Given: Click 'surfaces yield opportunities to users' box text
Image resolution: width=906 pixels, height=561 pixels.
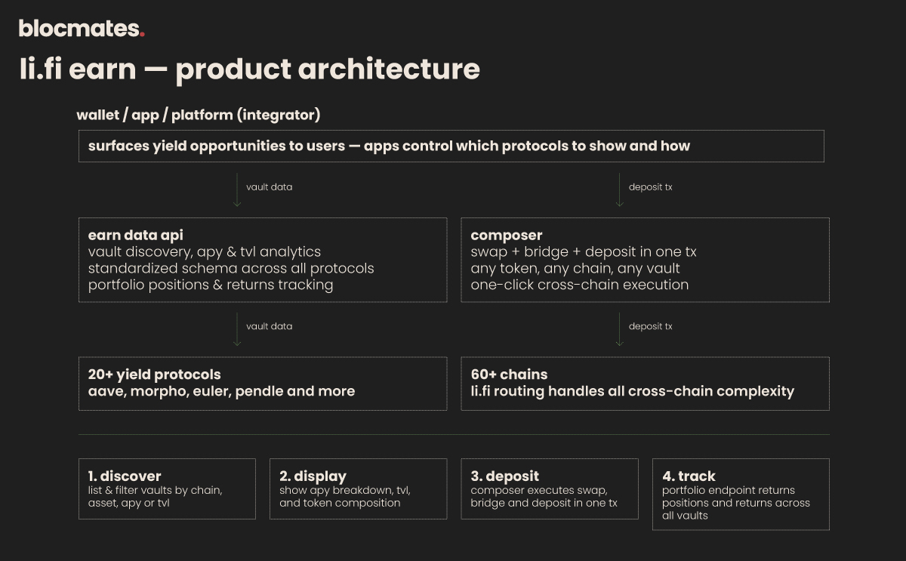Looking at the screenshot, I should point(389,146).
